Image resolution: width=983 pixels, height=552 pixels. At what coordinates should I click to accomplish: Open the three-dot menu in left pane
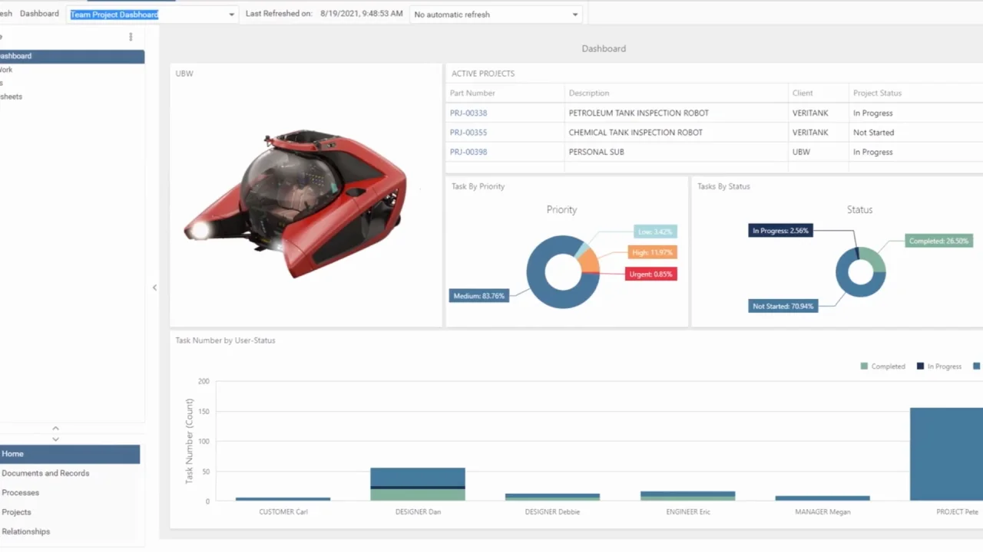pos(131,37)
